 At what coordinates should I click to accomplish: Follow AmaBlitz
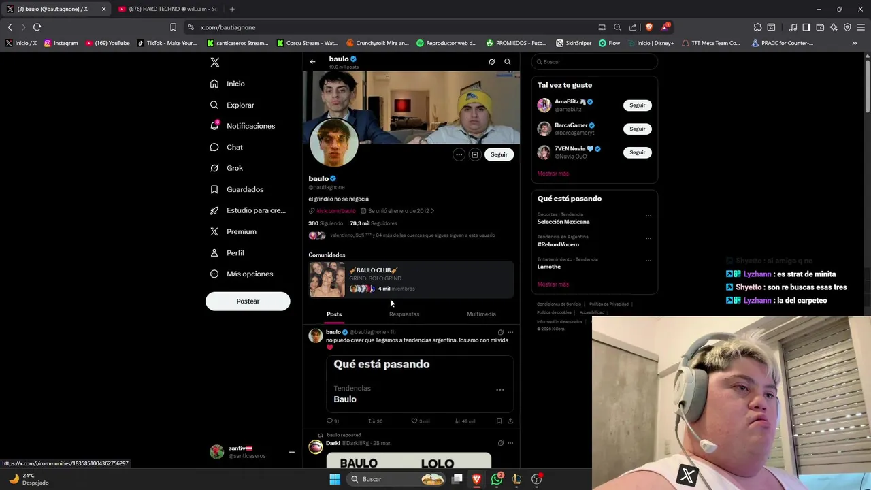pyautogui.click(x=638, y=105)
